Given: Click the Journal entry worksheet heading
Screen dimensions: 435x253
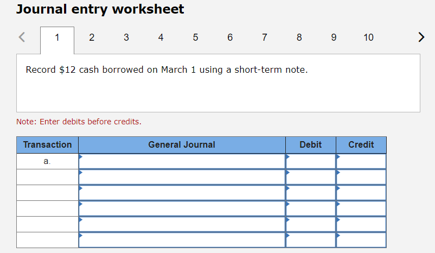Looking at the screenshot, I should [x=100, y=9].
